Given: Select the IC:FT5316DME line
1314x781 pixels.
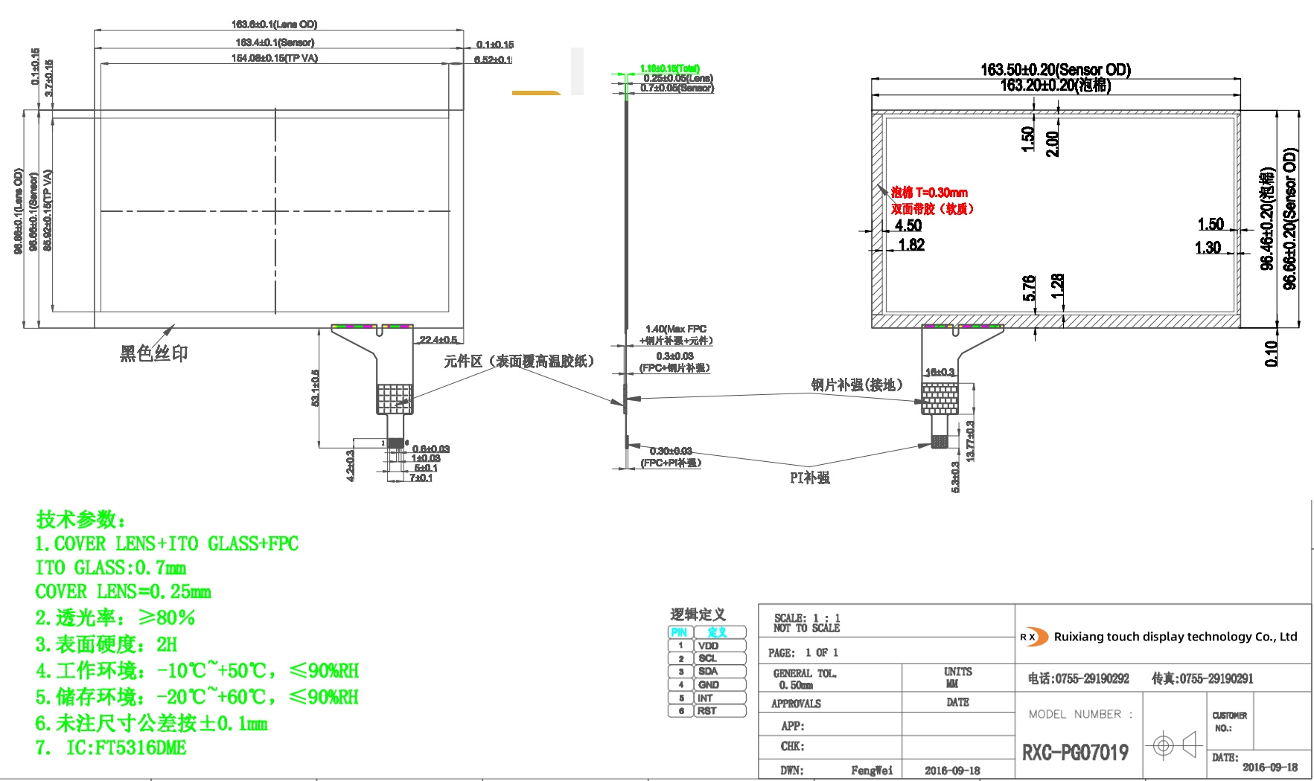Looking at the screenshot, I should tap(111, 748).
